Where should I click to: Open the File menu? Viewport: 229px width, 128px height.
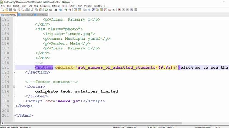(3, 6)
